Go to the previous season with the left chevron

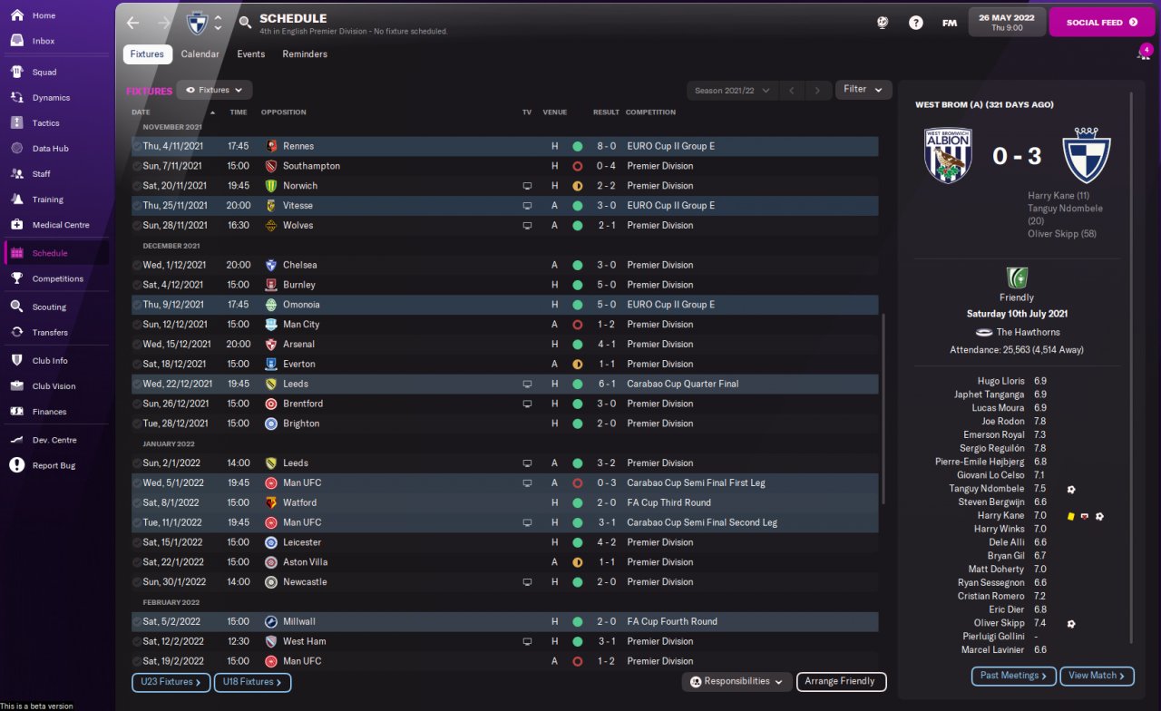(x=791, y=91)
